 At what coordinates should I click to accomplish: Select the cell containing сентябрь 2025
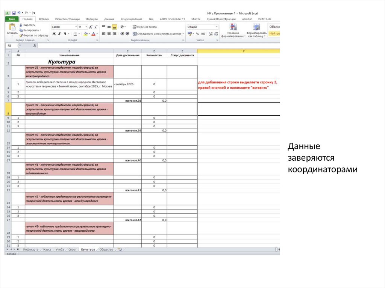[x=128, y=84]
